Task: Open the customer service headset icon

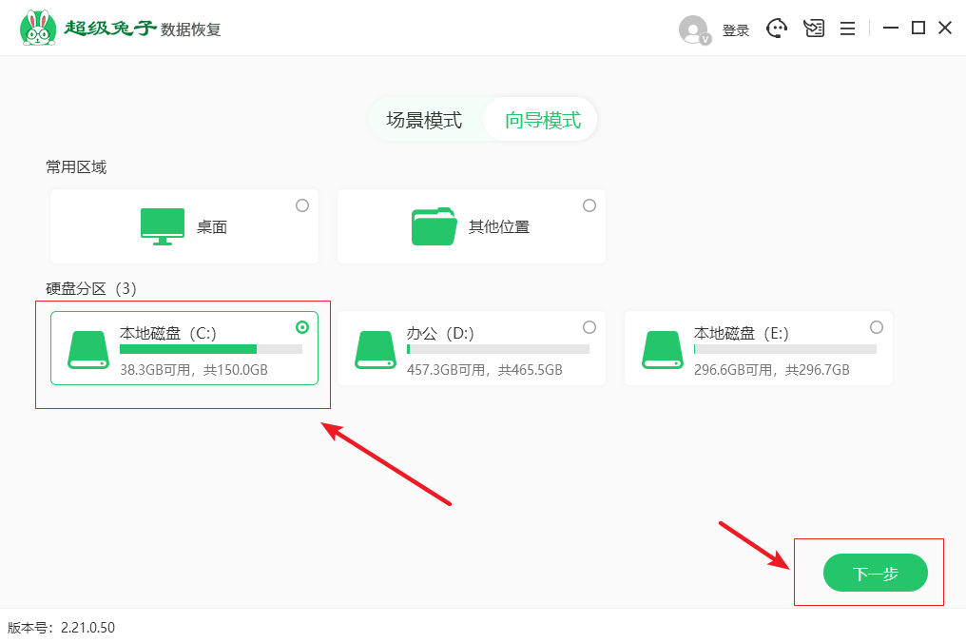Action: pos(778,29)
